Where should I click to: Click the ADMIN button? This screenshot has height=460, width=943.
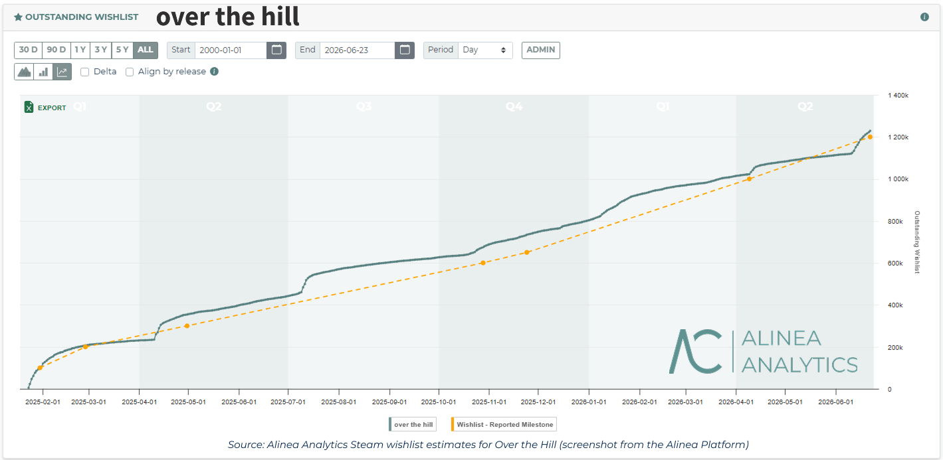[541, 50]
